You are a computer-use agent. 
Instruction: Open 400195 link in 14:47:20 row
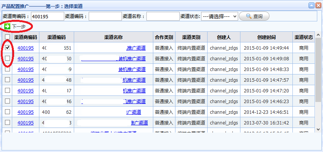(26, 91)
